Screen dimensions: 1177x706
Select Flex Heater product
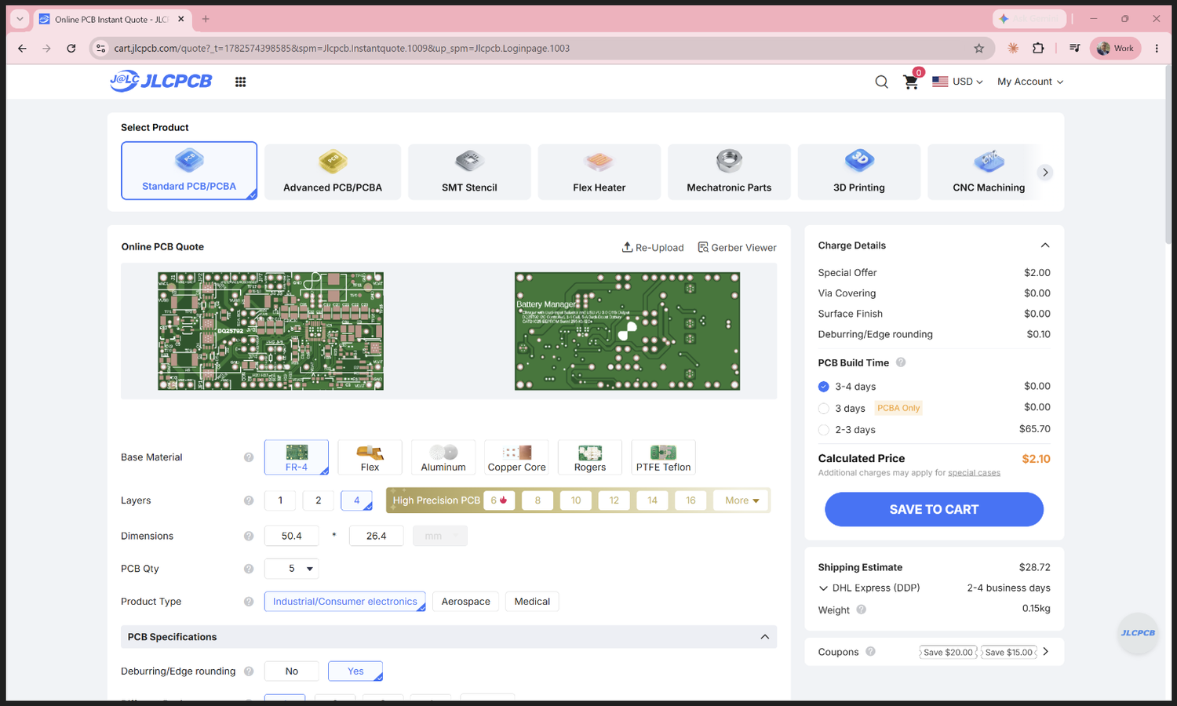599,172
